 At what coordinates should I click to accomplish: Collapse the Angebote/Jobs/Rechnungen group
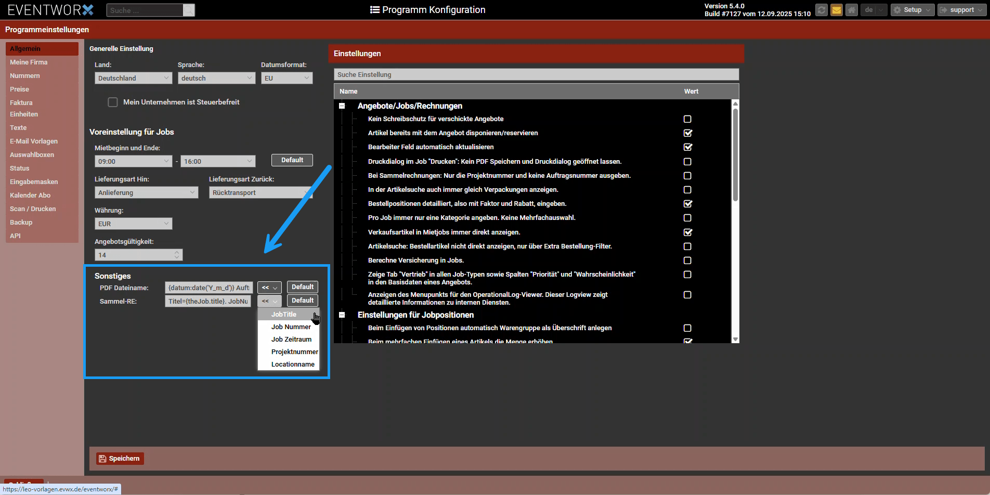pos(342,106)
